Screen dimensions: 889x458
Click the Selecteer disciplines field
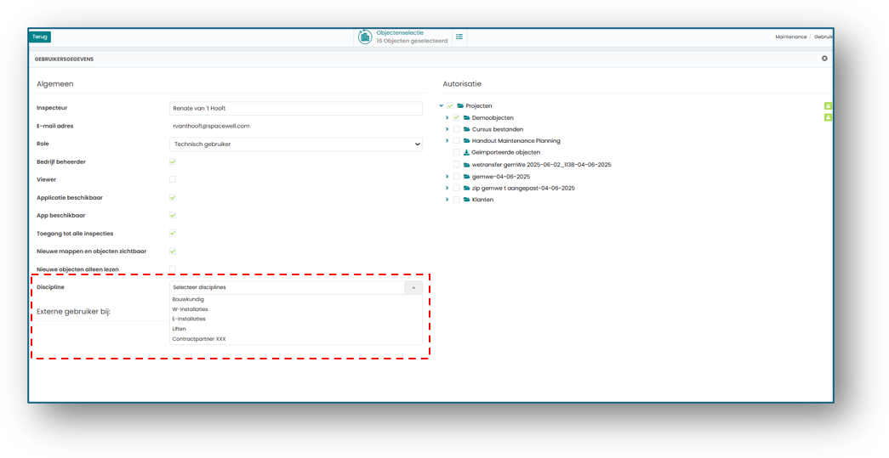tap(287, 287)
